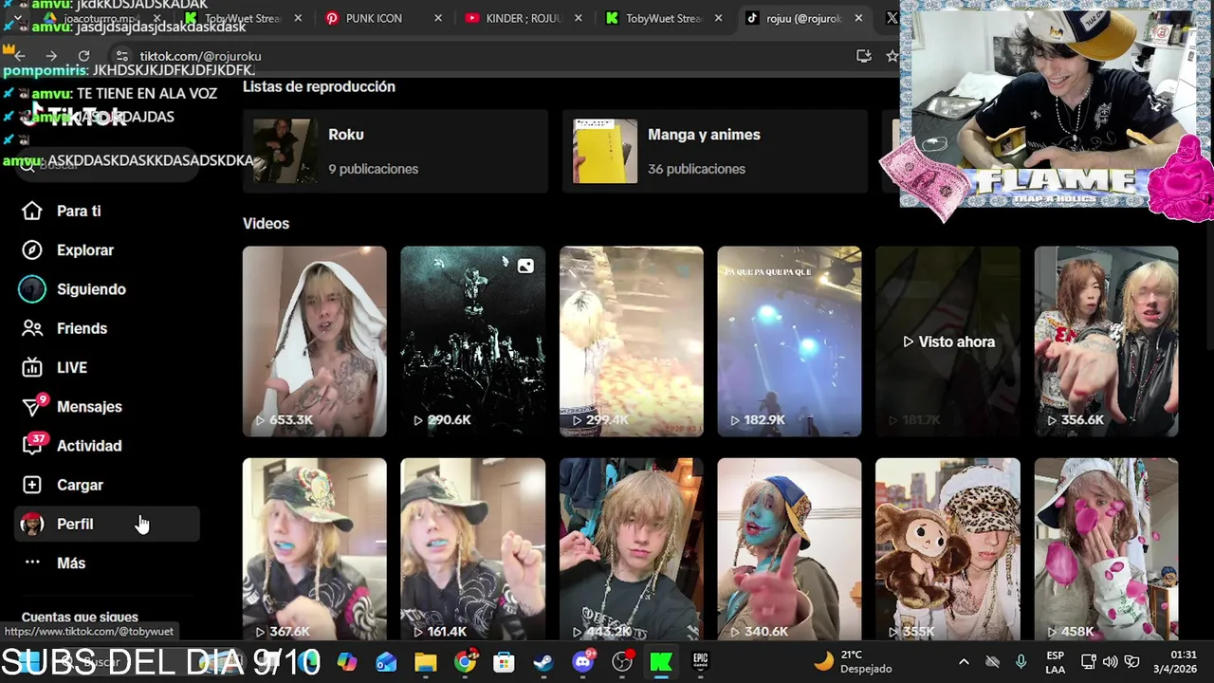
Task: Open Discord from the taskbar
Action: click(583, 661)
